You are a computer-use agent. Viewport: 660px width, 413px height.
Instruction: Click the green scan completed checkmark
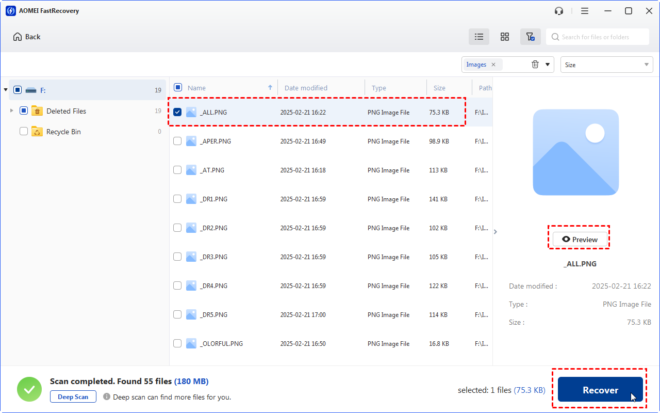29,389
